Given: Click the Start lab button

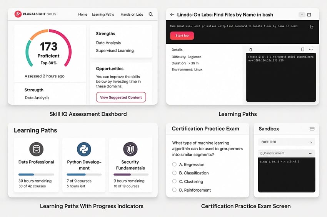Looking at the screenshot, I should click(182, 36).
